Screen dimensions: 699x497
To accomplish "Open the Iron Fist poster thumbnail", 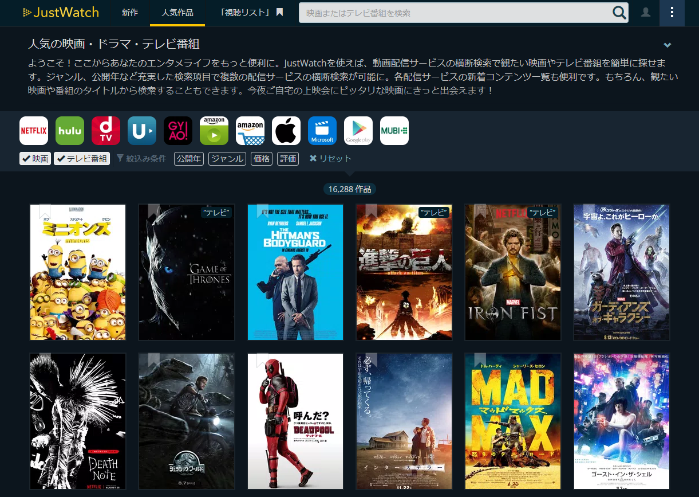I will point(513,272).
